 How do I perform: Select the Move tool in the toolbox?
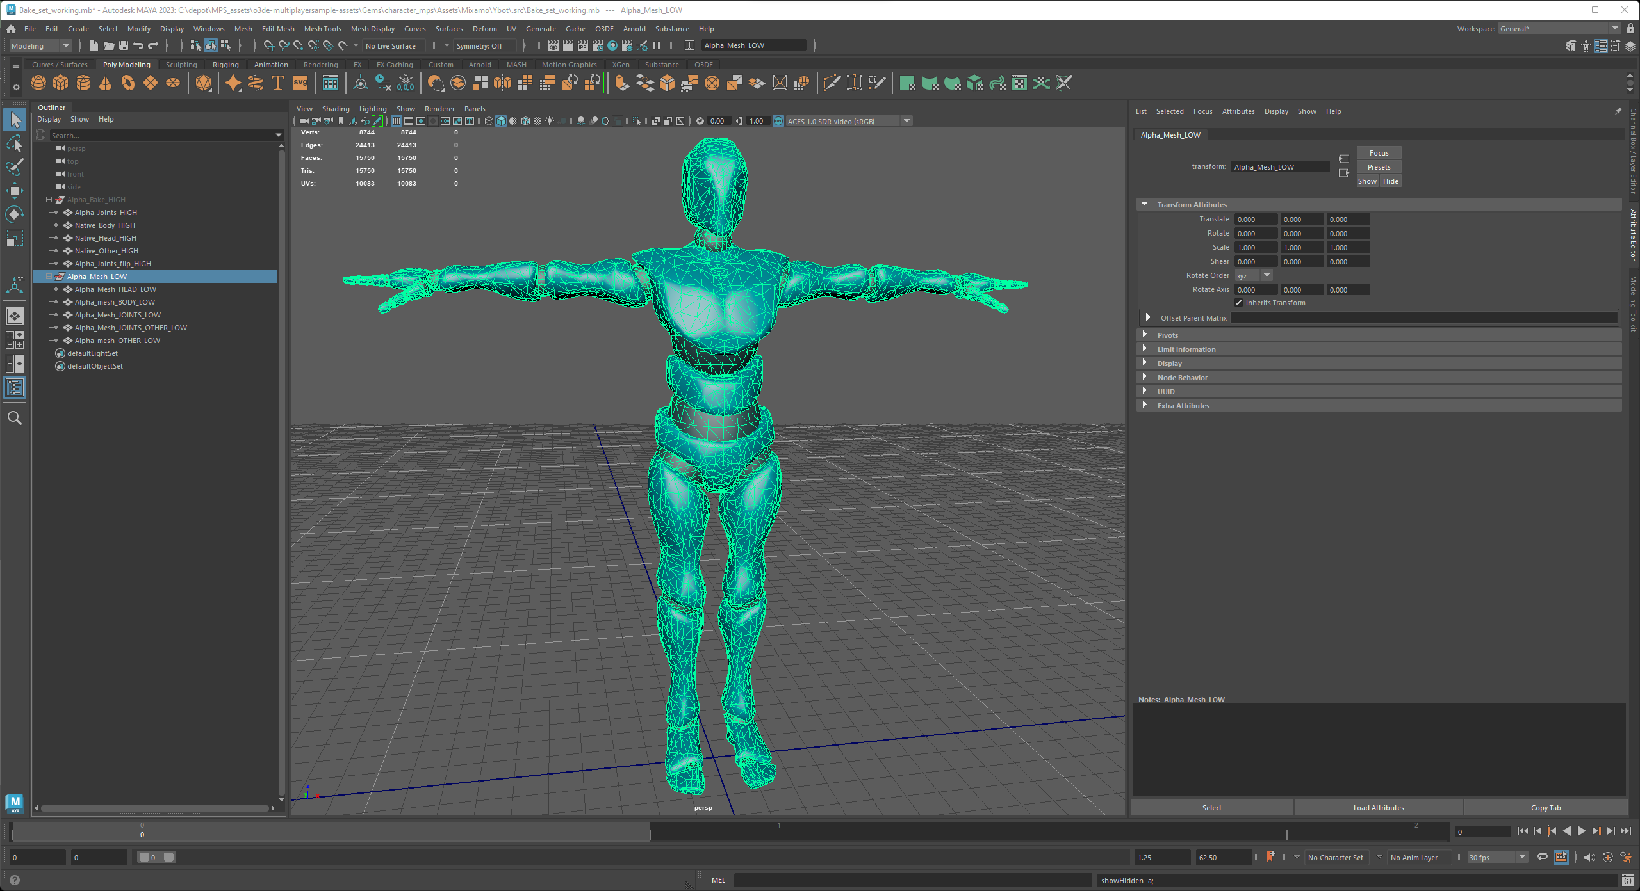[x=15, y=190]
